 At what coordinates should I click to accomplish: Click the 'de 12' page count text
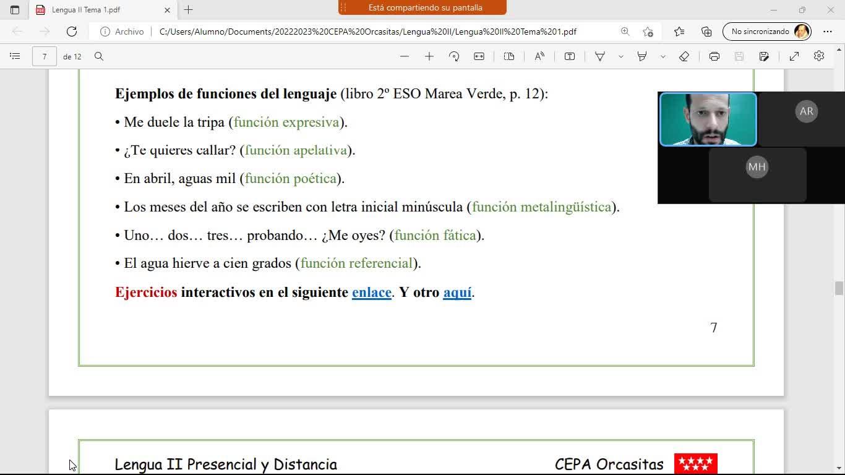72,56
